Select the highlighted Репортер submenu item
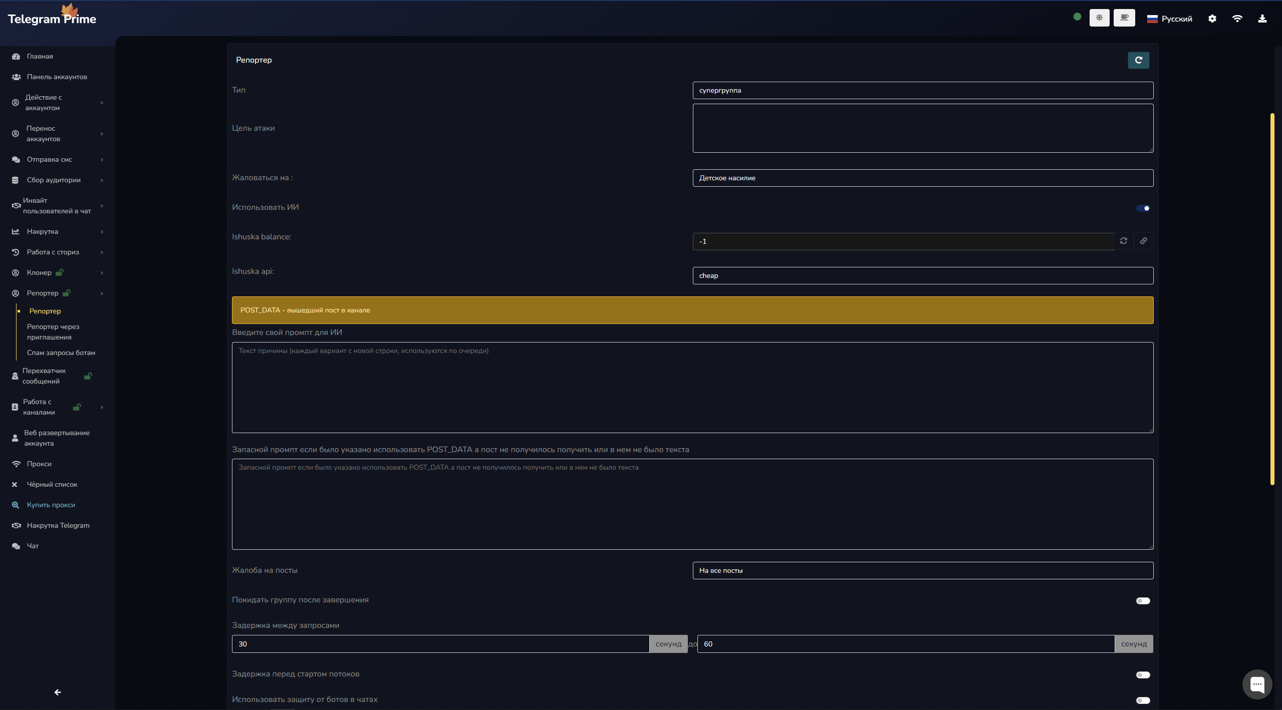The height and width of the screenshot is (710, 1282). (45, 311)
